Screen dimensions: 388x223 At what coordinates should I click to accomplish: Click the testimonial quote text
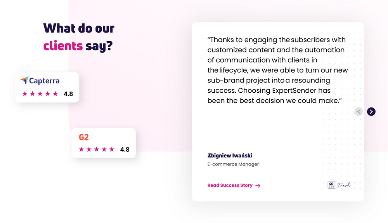[x=278, y=70]
